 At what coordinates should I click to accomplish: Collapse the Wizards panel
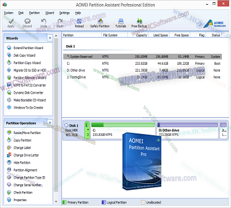pos(50,38)
